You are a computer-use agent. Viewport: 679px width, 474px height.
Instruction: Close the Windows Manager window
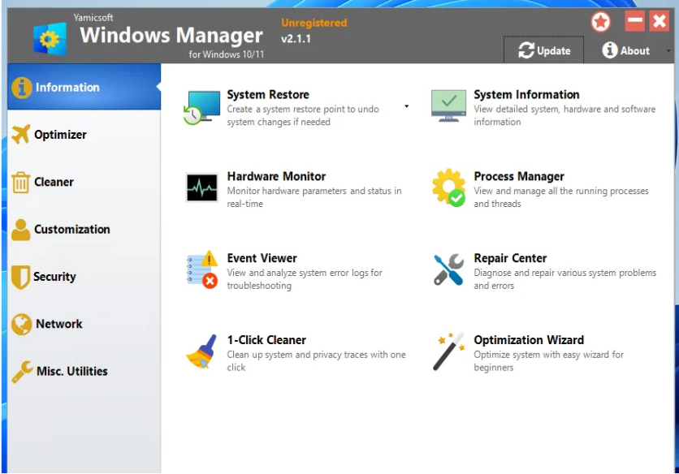point(659,21)
